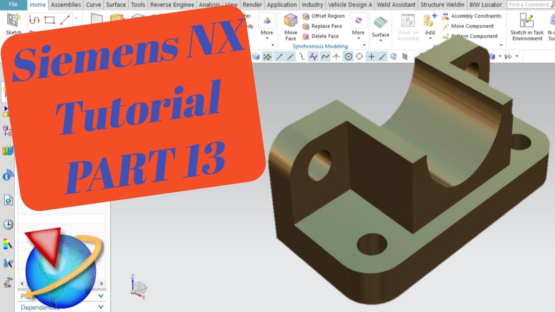Expand the Dependencies panel chevron
Screen dimensions: 555x312
pos(101,307)
